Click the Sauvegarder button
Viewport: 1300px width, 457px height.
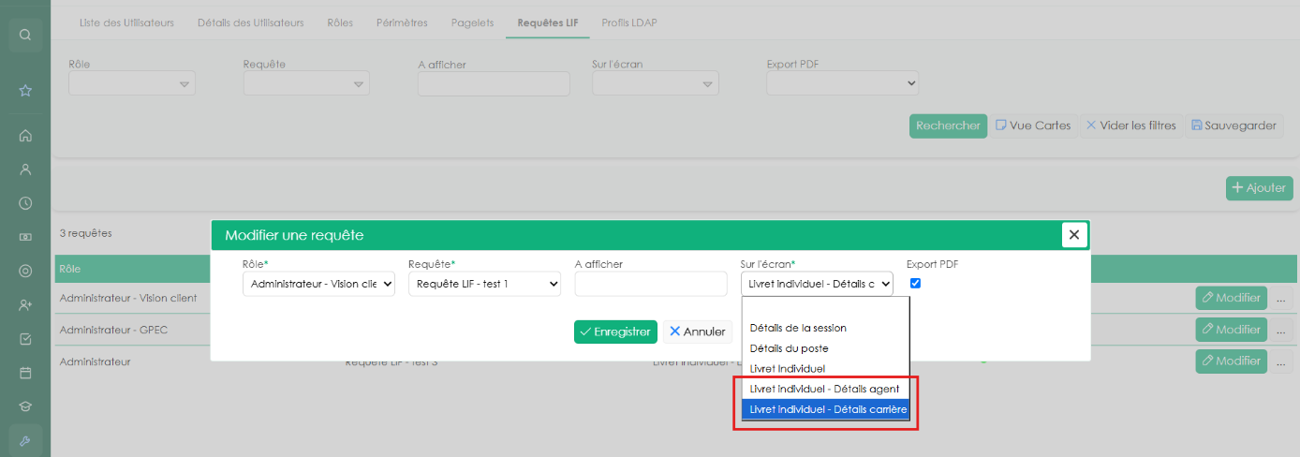tap(1234, 125)
